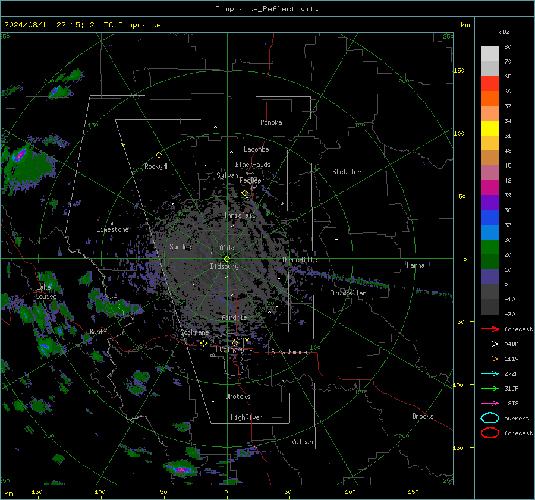Click the cyan 27ZW arrow legend icon
The image size is (535, 500).
coord(490,374)
